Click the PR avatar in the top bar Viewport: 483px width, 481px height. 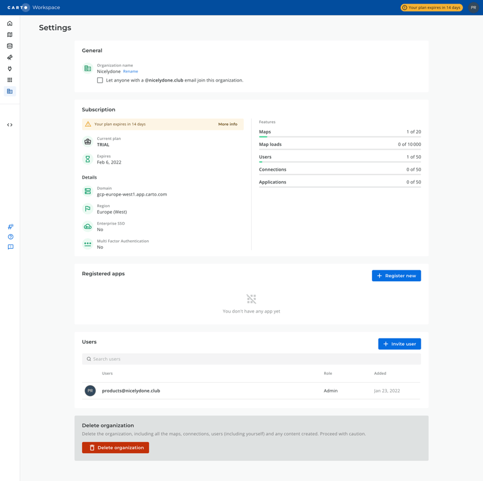pyautogui.click(x=473, y=8)
